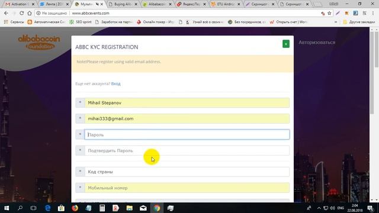The width and height of the screenshot is (379, 213).
Task: Click the Мобильный номер field
Action: tap(187, 188)
